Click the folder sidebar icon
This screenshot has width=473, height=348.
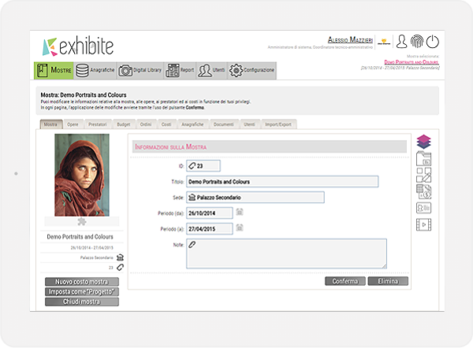424,159
